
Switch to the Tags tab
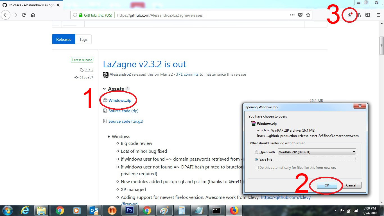coord(83,39)
